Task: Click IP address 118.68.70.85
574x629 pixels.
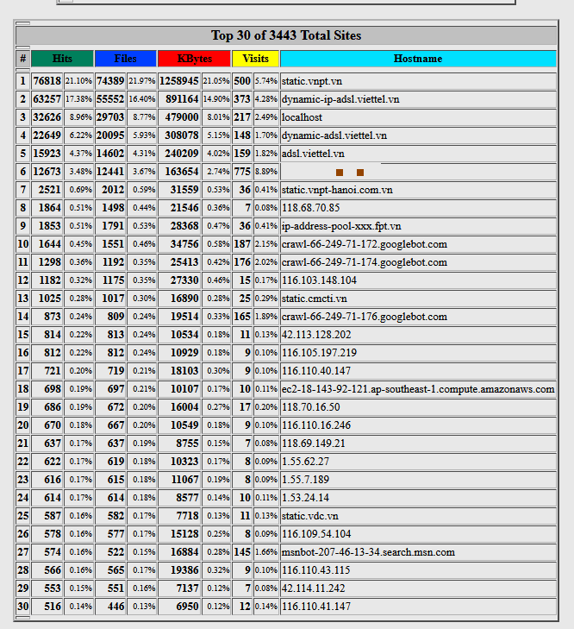Action: click(x=311, y=208)
